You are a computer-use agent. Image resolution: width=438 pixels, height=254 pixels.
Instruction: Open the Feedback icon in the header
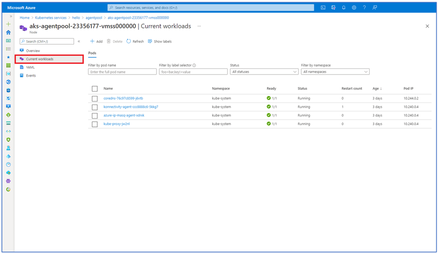374,7
